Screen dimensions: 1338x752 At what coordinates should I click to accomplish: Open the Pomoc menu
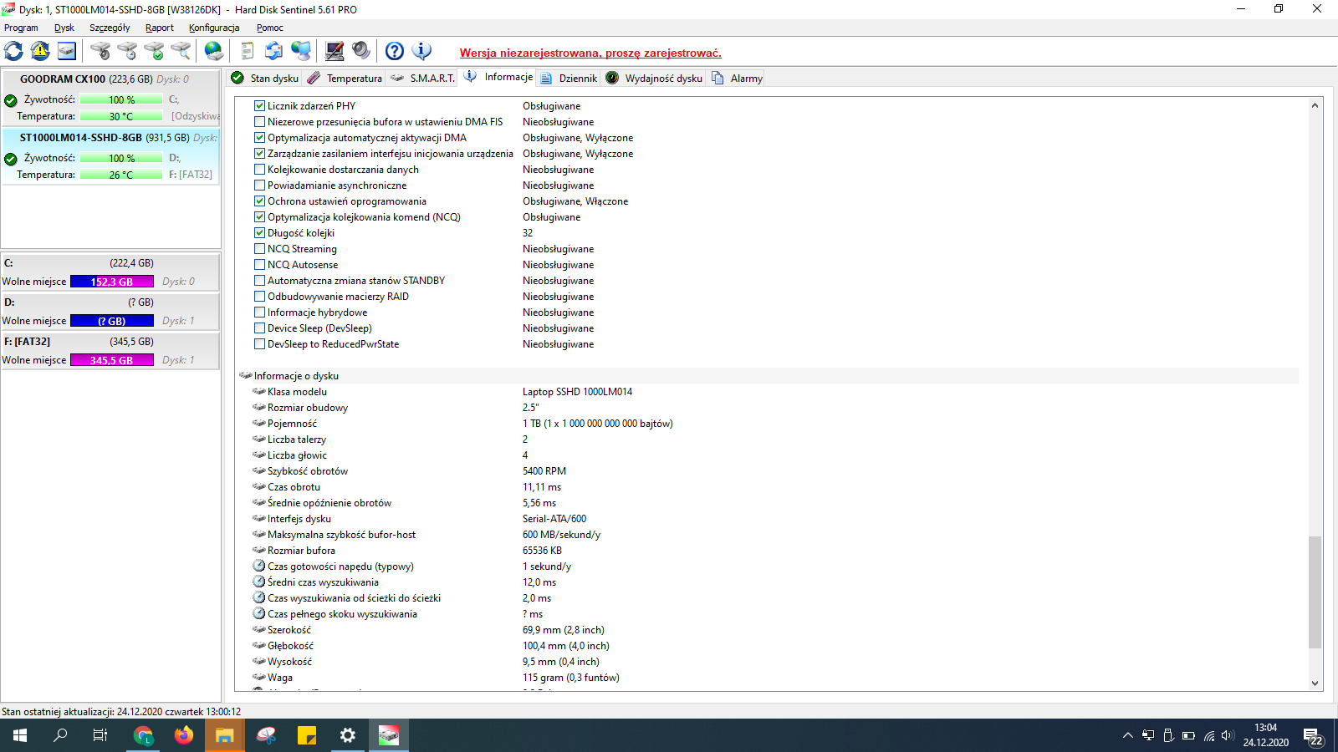click(270, 28)
